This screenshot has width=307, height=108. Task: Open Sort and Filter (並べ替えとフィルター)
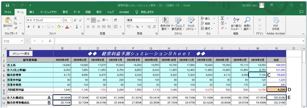tap(236, 24)
